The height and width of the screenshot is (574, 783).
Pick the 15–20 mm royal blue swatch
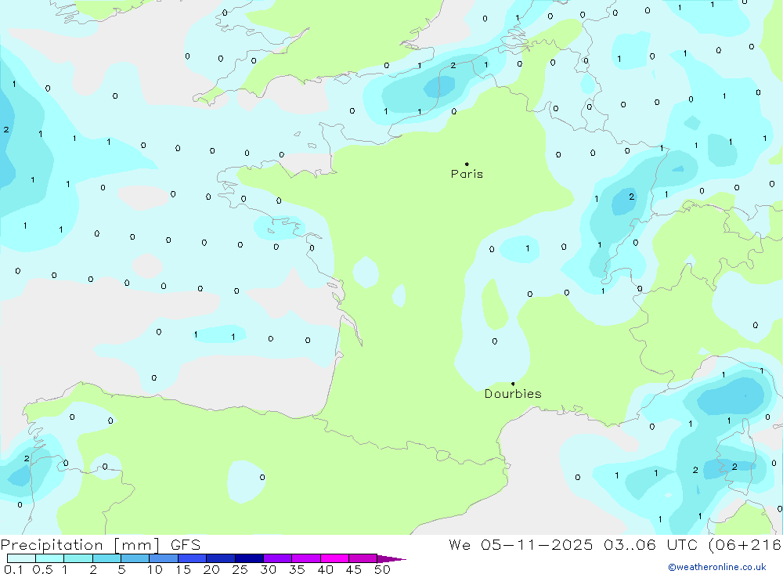tap(192, 558)
